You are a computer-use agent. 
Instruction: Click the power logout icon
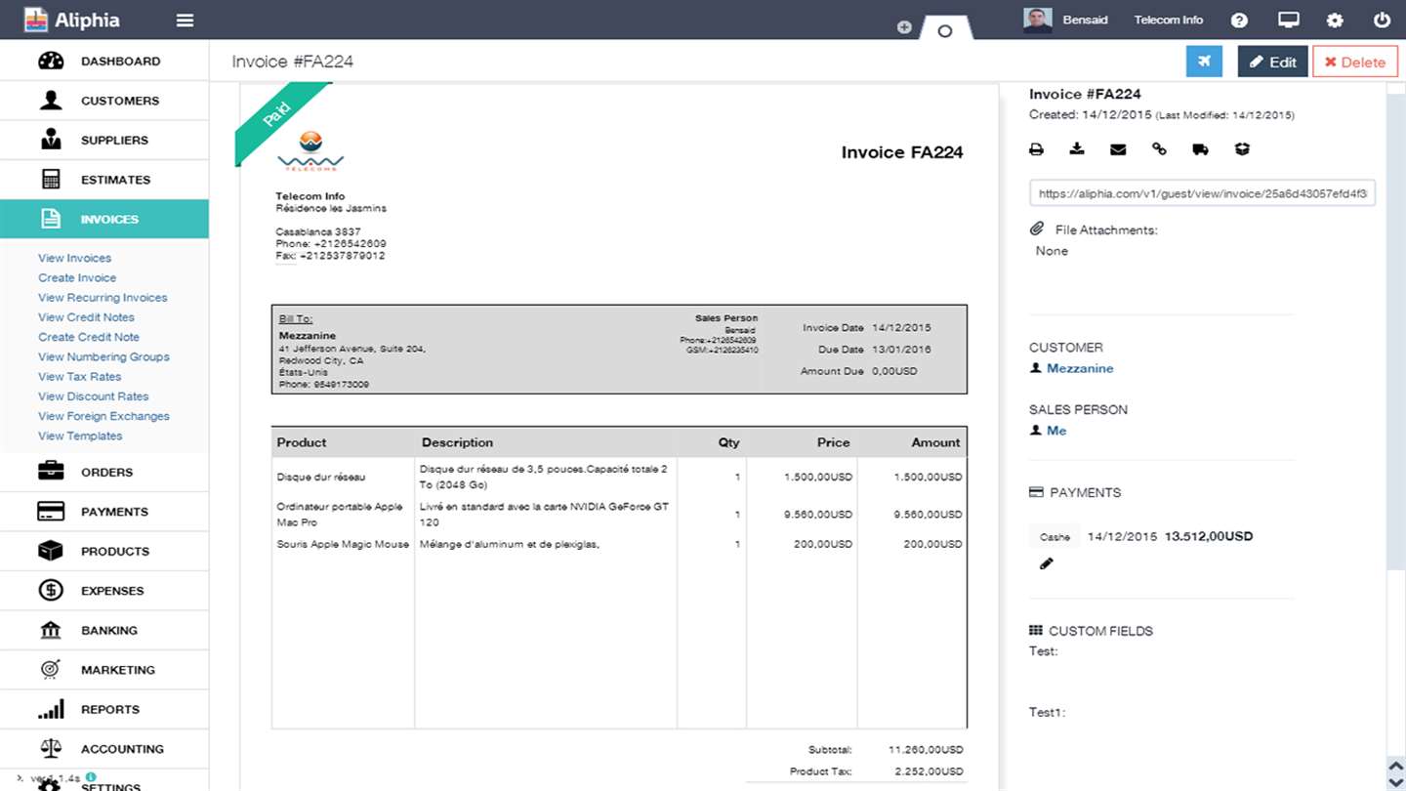(1382, 21)
